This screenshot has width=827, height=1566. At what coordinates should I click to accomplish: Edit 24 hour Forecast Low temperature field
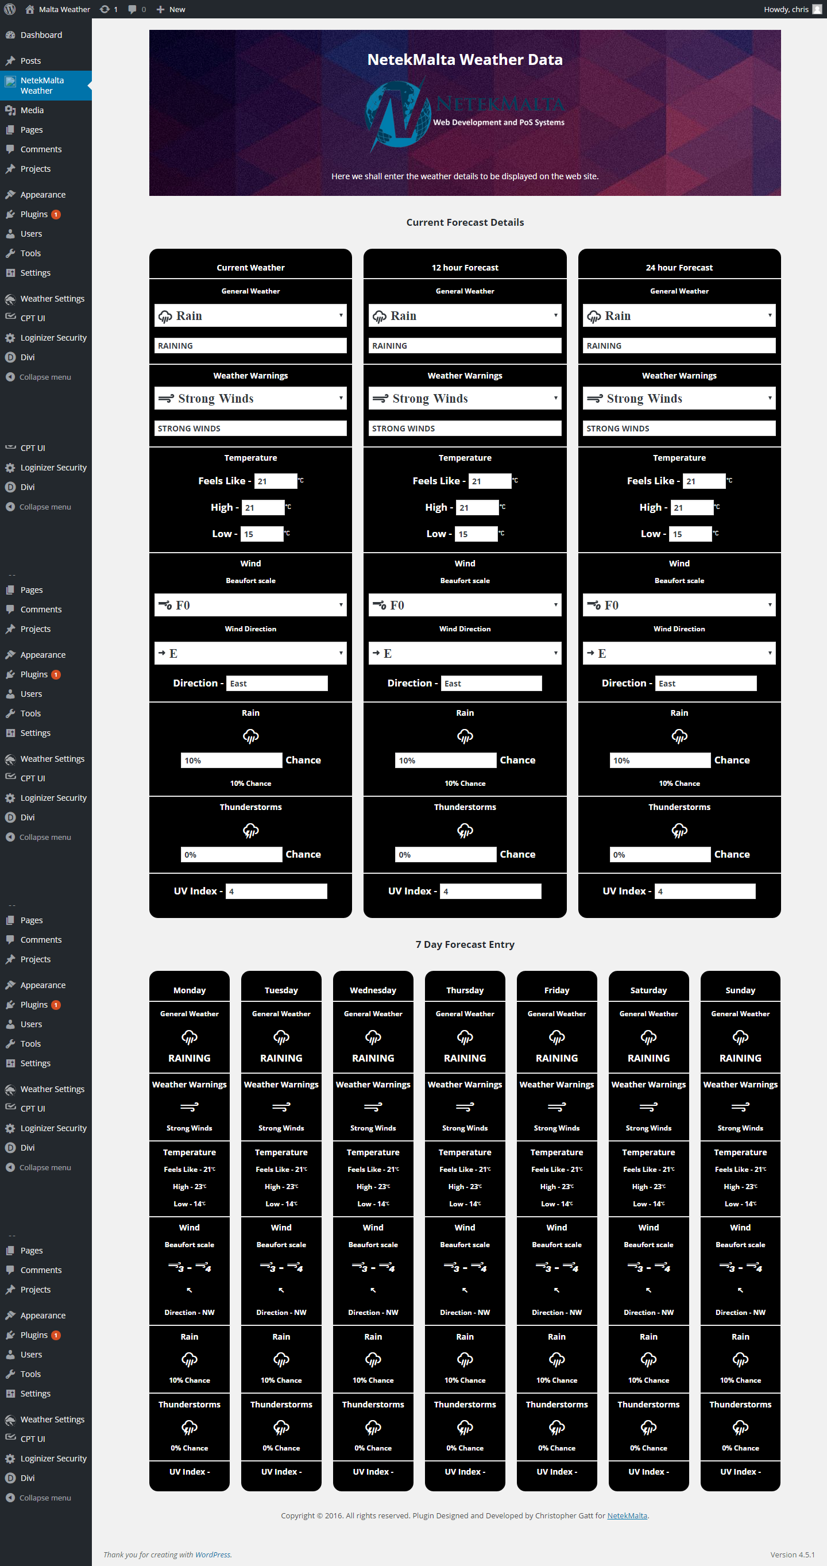coord(690,534)
